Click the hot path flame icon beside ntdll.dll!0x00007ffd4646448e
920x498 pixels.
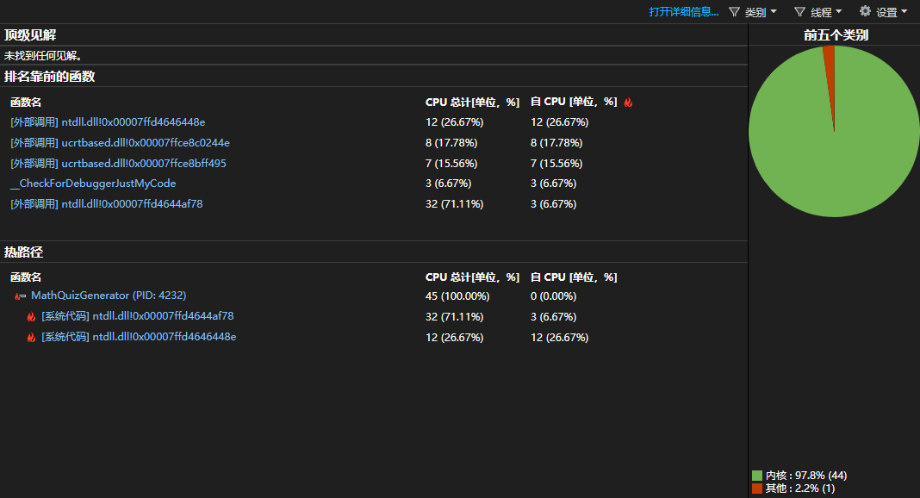(31, 337)
